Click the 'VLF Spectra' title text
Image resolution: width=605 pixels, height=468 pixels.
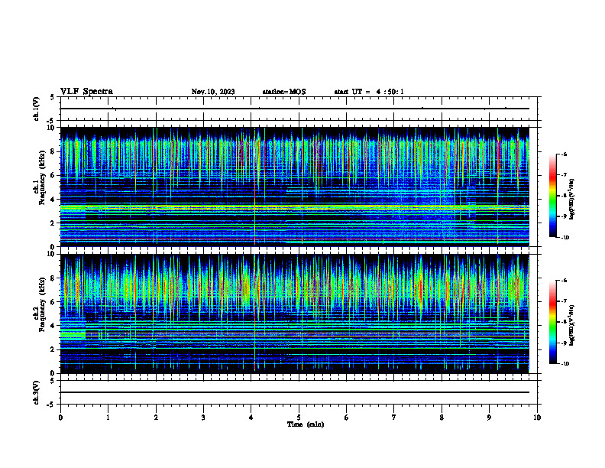coord(86,92)
